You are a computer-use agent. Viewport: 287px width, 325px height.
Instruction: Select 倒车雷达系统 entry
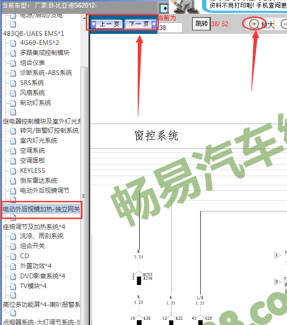coord(39,180)
